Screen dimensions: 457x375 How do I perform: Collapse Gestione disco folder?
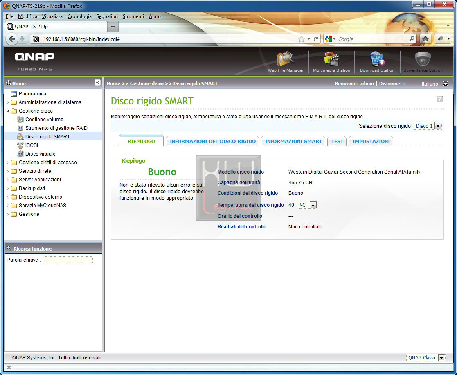coord(8,111)
